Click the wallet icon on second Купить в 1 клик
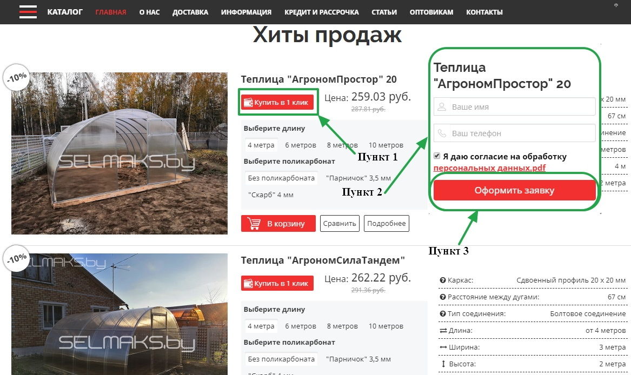This screenshot has width=631, height=375. click(248, 283)
